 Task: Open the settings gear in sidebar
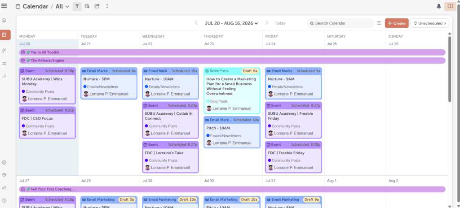point(4,162)
